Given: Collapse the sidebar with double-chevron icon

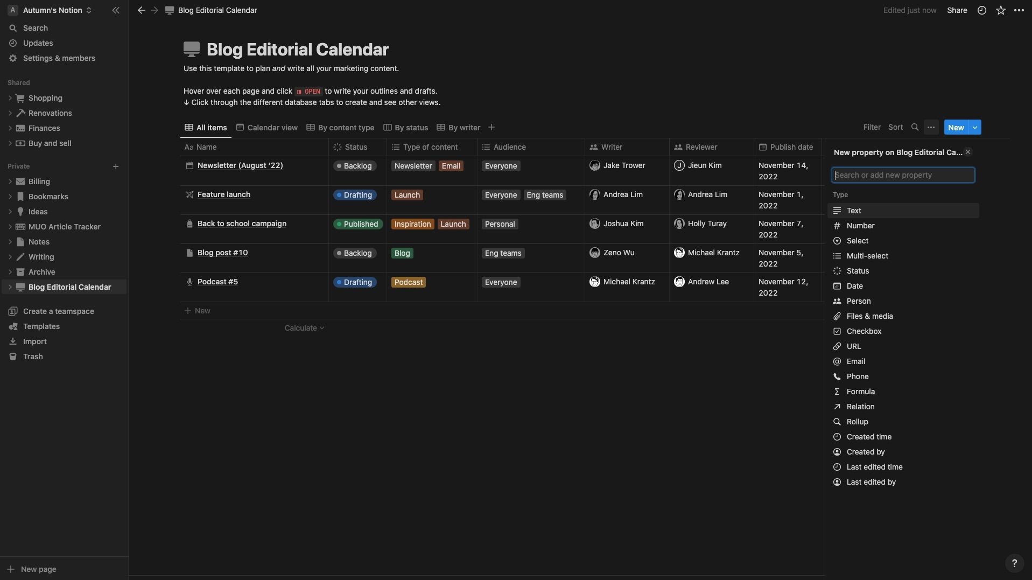Looking at the screenshot, I should click(x=116, y=10).
